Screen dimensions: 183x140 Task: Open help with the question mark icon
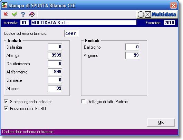point(23,14)
